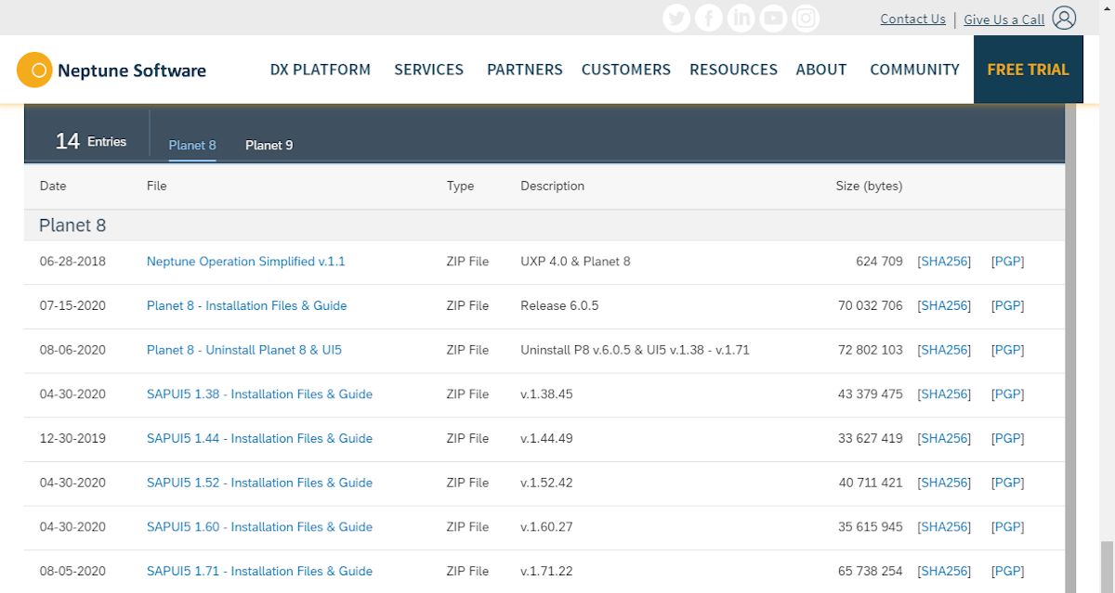The image size is (1115, 593).
Task: Open the SERVICES menu
Action: click(428, 69)
